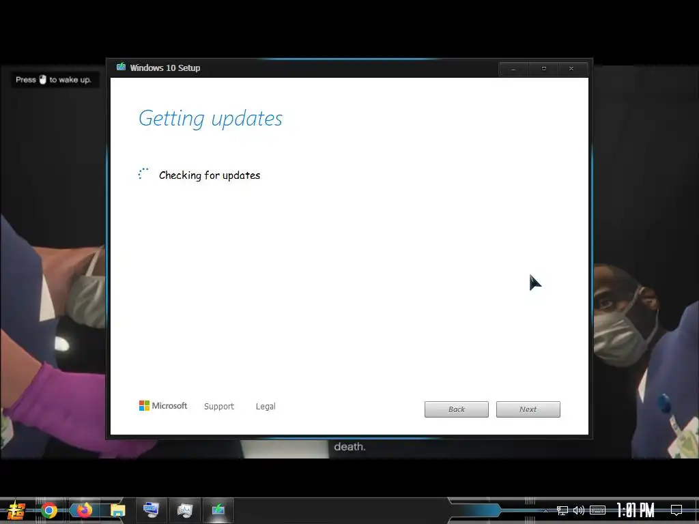Close the Windows 10 Setup window
The image size is (699, 524).
[x=571, y=69]
